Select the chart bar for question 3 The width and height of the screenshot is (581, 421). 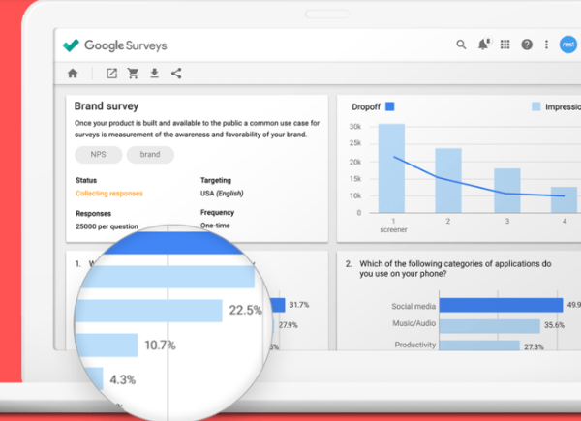point(506,191)
